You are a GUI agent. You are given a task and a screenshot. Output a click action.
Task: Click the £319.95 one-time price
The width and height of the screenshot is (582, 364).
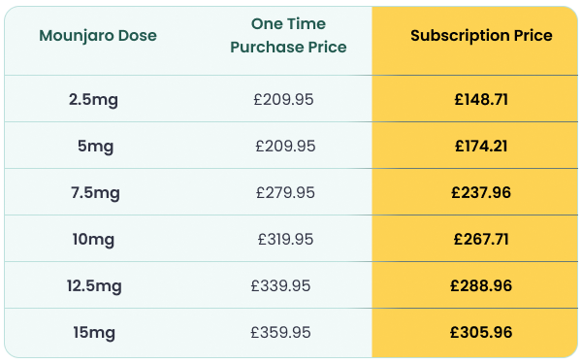point(285,239)
